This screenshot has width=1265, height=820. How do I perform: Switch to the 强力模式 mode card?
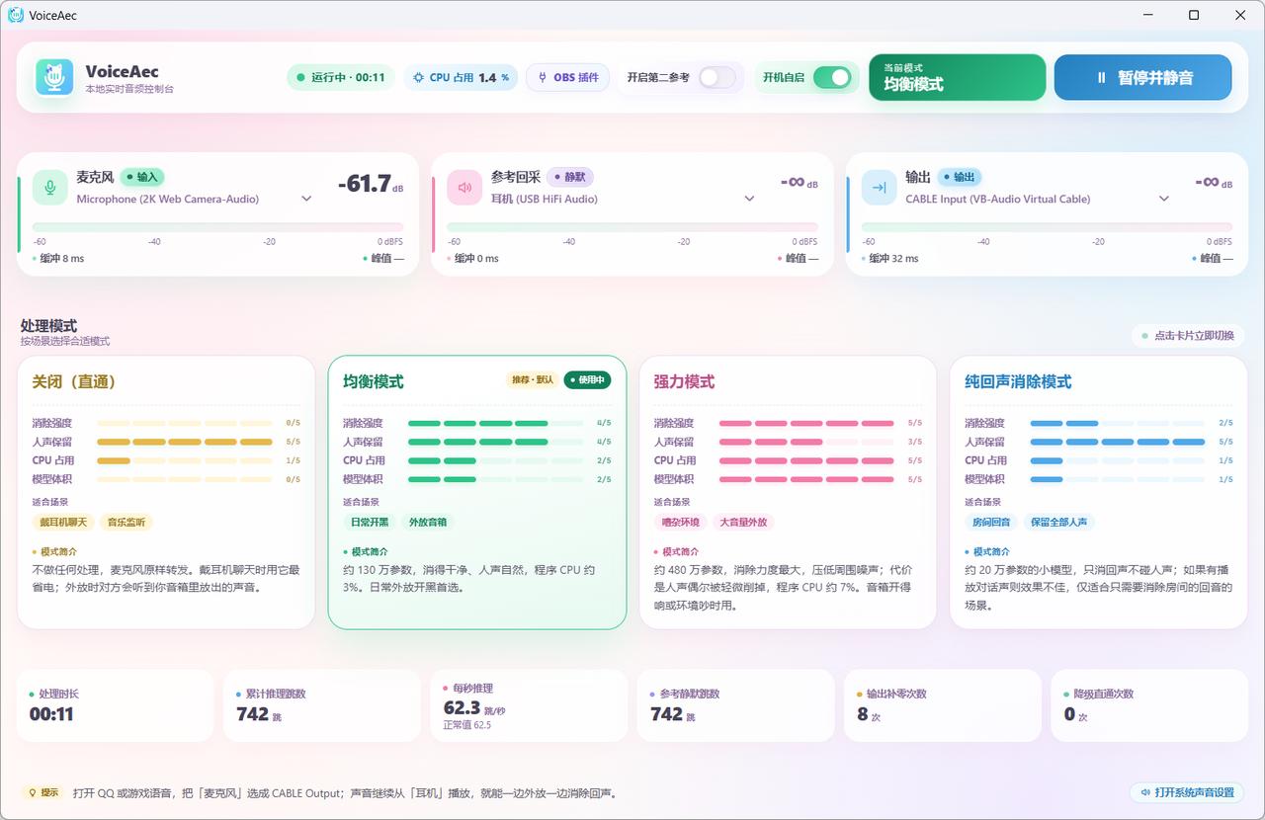point(788,492)
